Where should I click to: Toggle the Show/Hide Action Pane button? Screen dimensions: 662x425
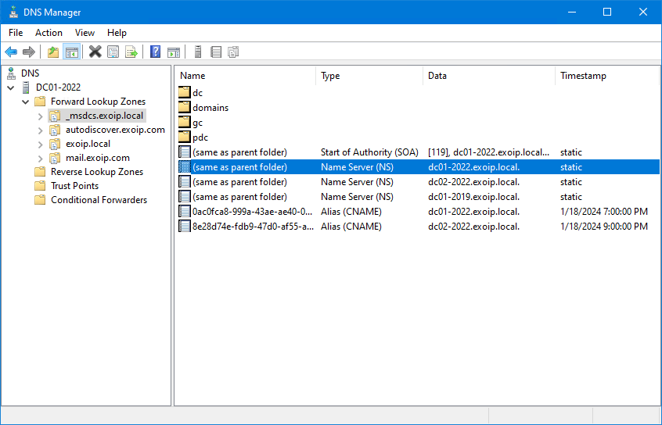tap(174, 52)
